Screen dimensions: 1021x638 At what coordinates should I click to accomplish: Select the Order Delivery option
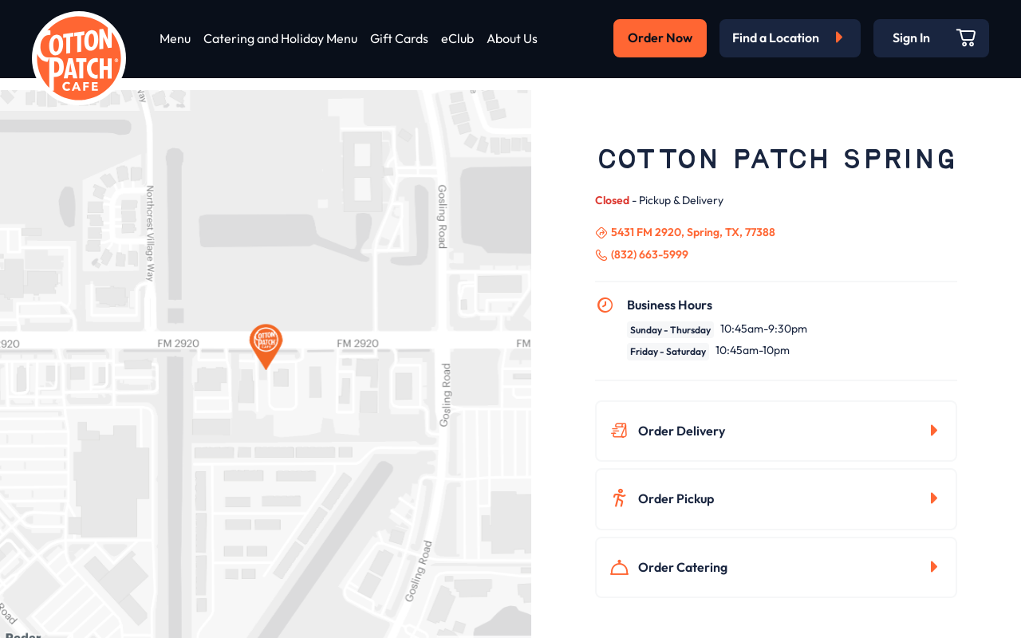point(776,431)
